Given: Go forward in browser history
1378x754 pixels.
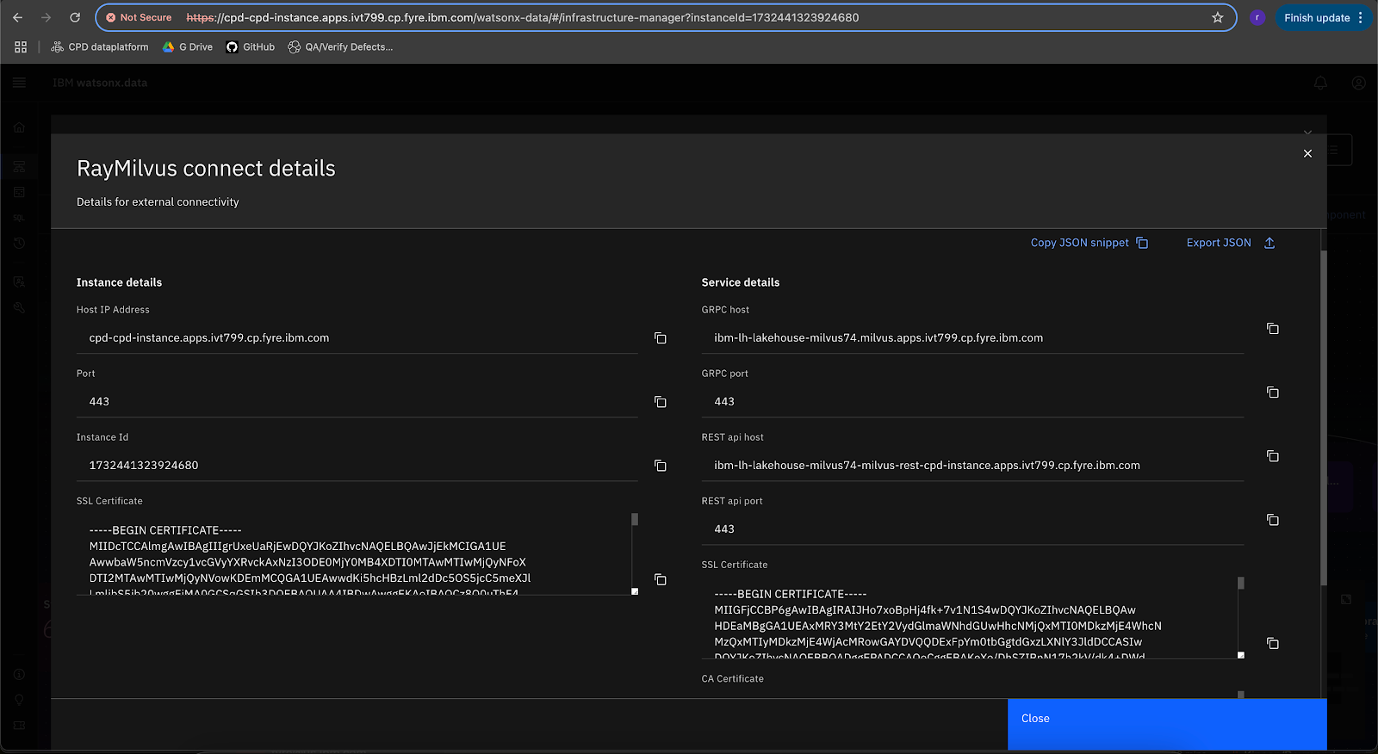Looking at the screenshot, I should click(x=46, y=17).
